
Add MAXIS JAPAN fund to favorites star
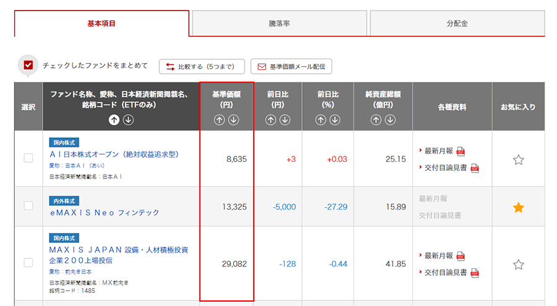(x=518, y=265)
